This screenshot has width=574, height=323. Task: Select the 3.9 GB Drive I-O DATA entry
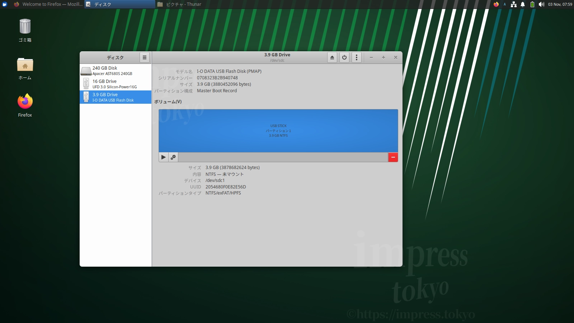116,97
